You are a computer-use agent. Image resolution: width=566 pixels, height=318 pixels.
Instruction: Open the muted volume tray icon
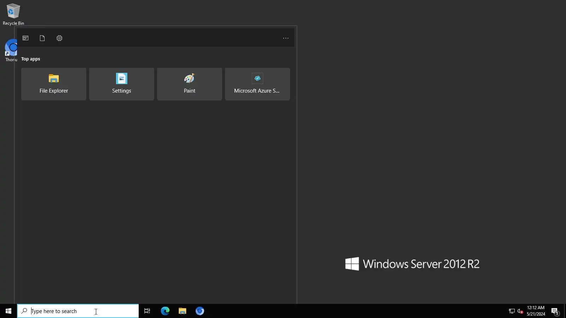[x=520, y=311]
